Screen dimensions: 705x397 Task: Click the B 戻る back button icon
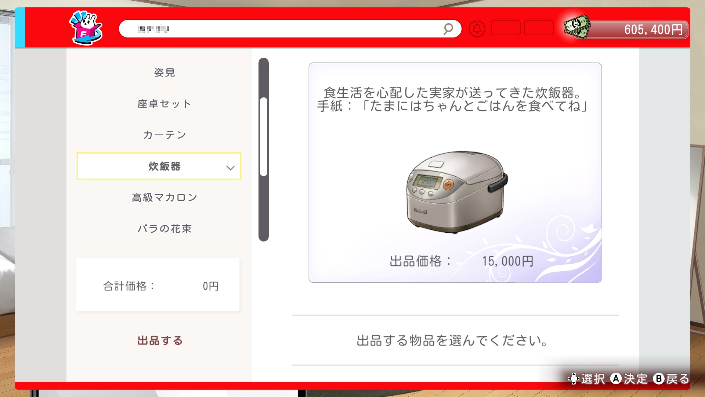pyautogui.click(x=659, y=379)
